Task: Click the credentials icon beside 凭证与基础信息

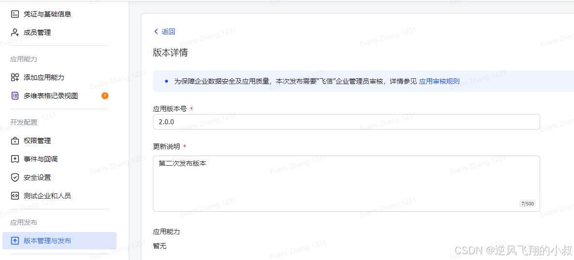Action: (x=15, y=14)
